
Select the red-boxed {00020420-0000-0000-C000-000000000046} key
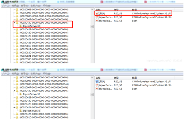tap(44, 23)
